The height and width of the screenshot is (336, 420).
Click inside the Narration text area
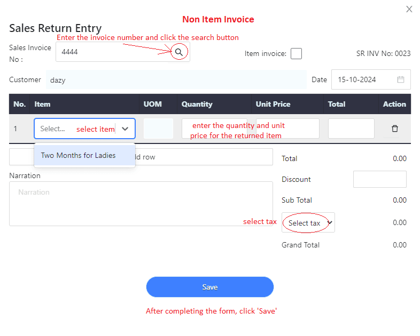pos(141,204)
